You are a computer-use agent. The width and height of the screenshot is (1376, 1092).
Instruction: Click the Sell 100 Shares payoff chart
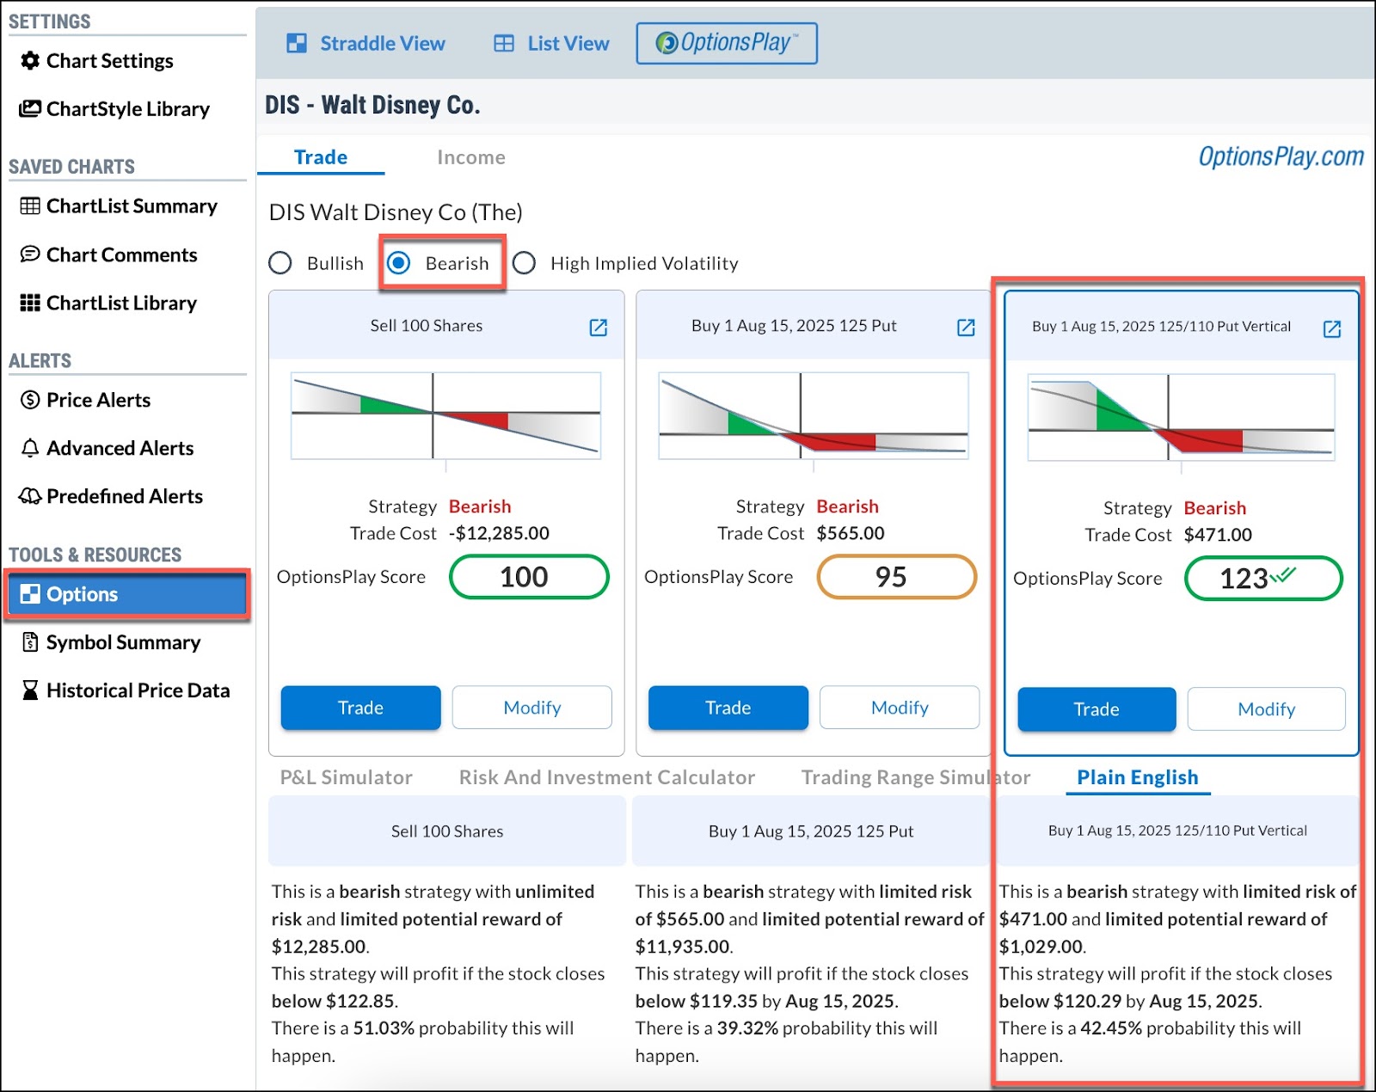445,415
